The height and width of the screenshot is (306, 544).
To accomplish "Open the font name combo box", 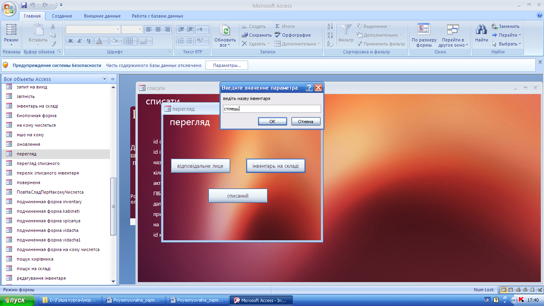I will click(x=93, y=29).
